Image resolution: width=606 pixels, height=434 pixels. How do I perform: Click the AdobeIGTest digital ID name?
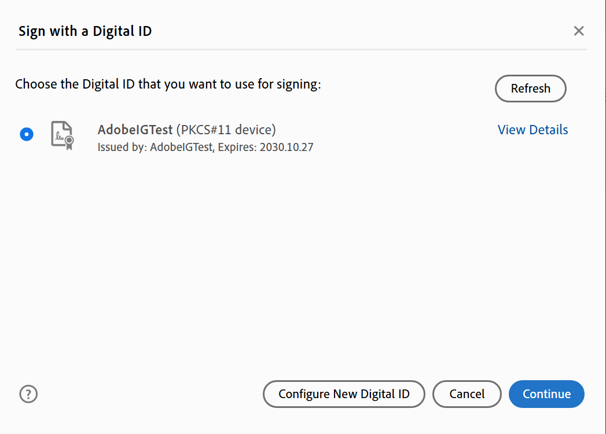pyautogui.click(x=135, y=130)
